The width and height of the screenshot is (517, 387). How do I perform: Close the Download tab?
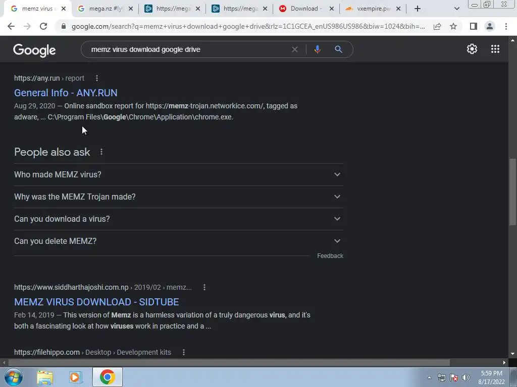[x=332, y=9]
